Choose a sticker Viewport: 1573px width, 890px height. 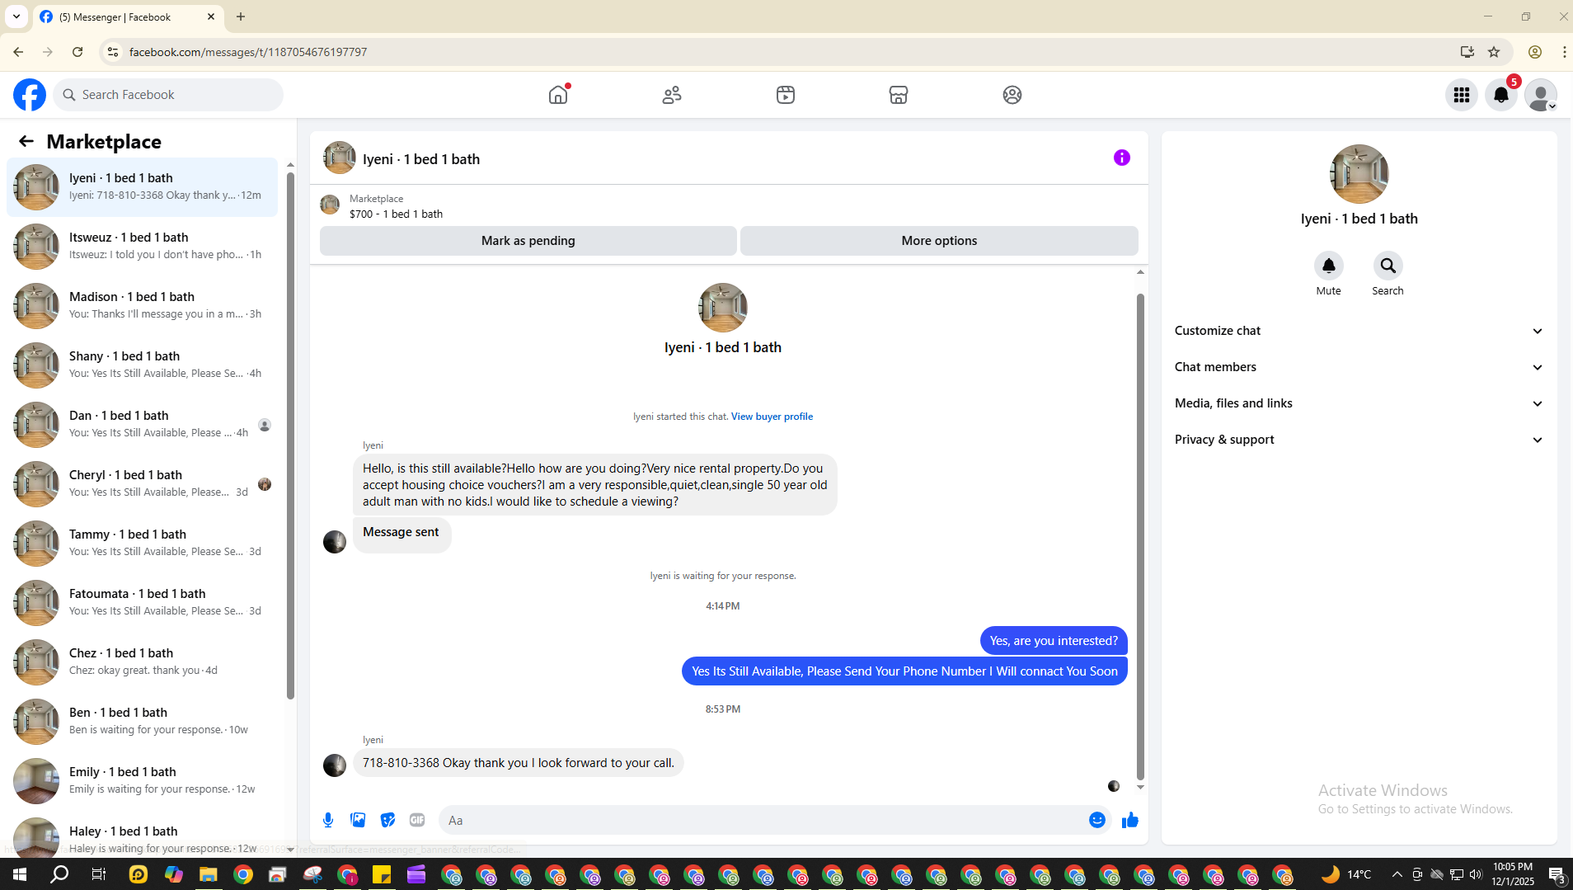387,820
